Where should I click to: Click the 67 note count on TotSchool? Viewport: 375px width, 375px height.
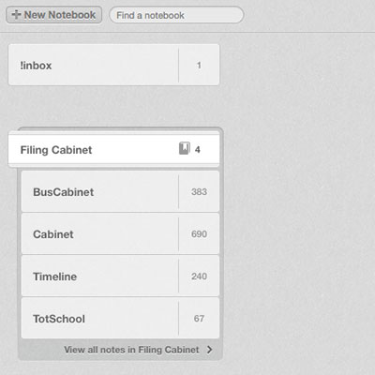(x=199, y=319)
